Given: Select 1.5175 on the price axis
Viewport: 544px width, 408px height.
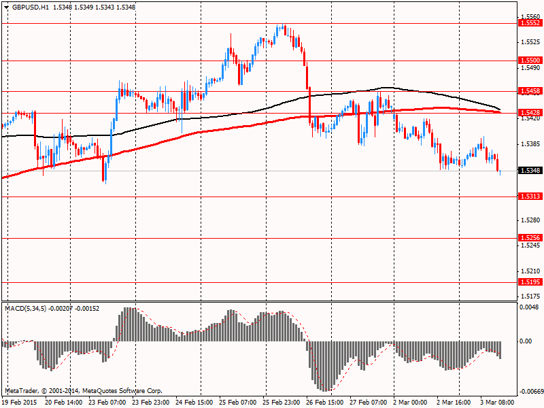Looking at the screenshot, I should pos(530,296).
